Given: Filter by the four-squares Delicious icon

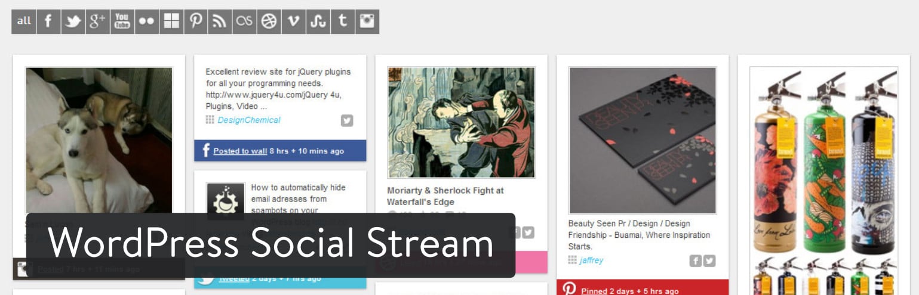Looking at the screenshot, I should 171,21.
